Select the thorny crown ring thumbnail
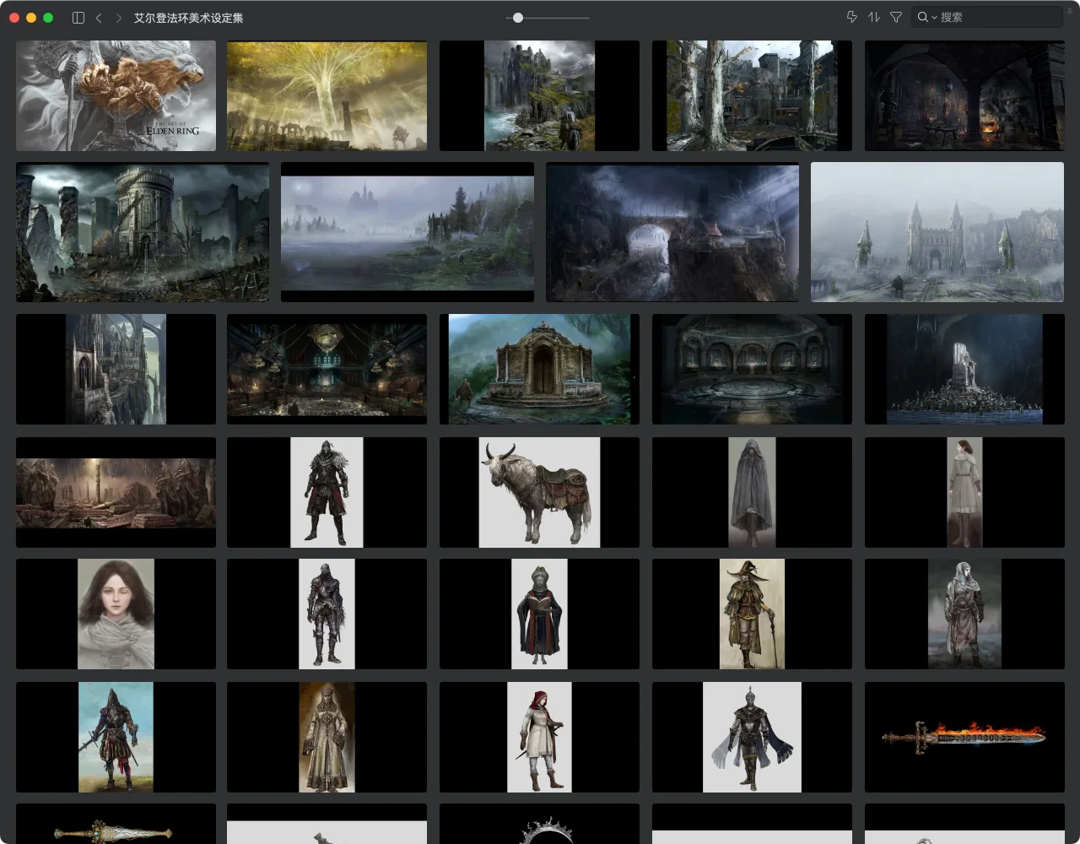Image resolution: width=1080 pixels, height=844 pixels. (539, 824)
